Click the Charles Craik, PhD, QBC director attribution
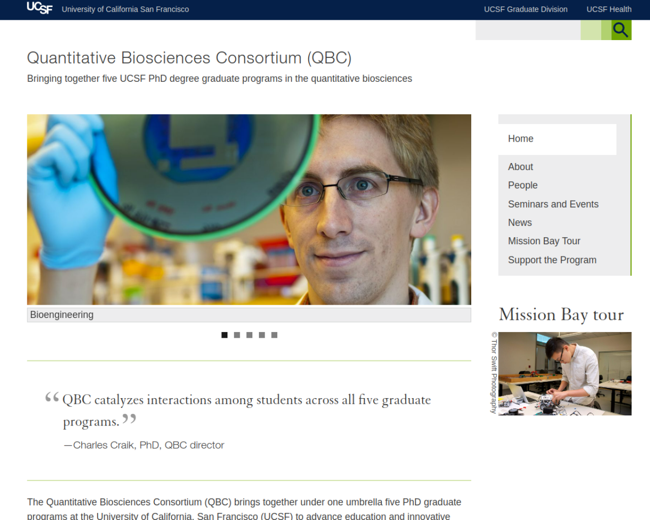The height and width of the screenshot is (520, 650). [x=144, y=445]
